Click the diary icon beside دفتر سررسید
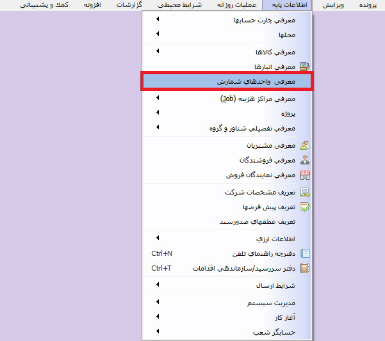This screenshot has height=341, width=385. coord(305,268)
